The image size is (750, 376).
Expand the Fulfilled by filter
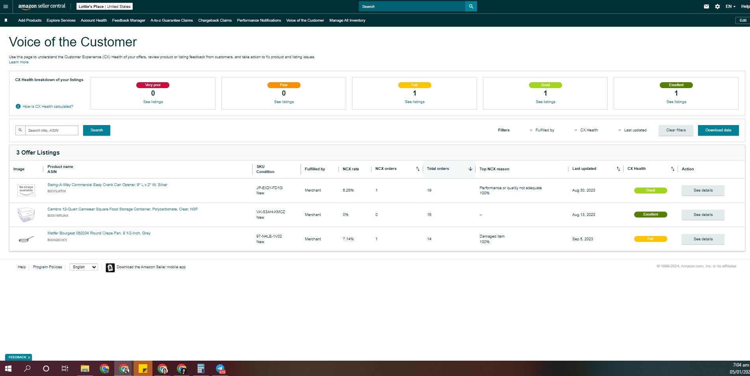point(542,130)
